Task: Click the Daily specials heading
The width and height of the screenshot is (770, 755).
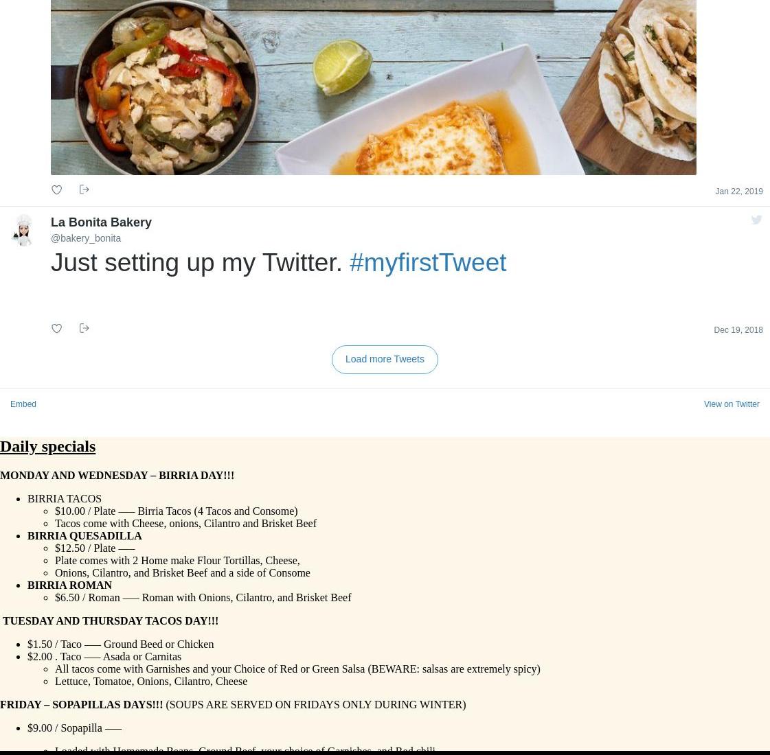Action: click(x=47, y=446)
